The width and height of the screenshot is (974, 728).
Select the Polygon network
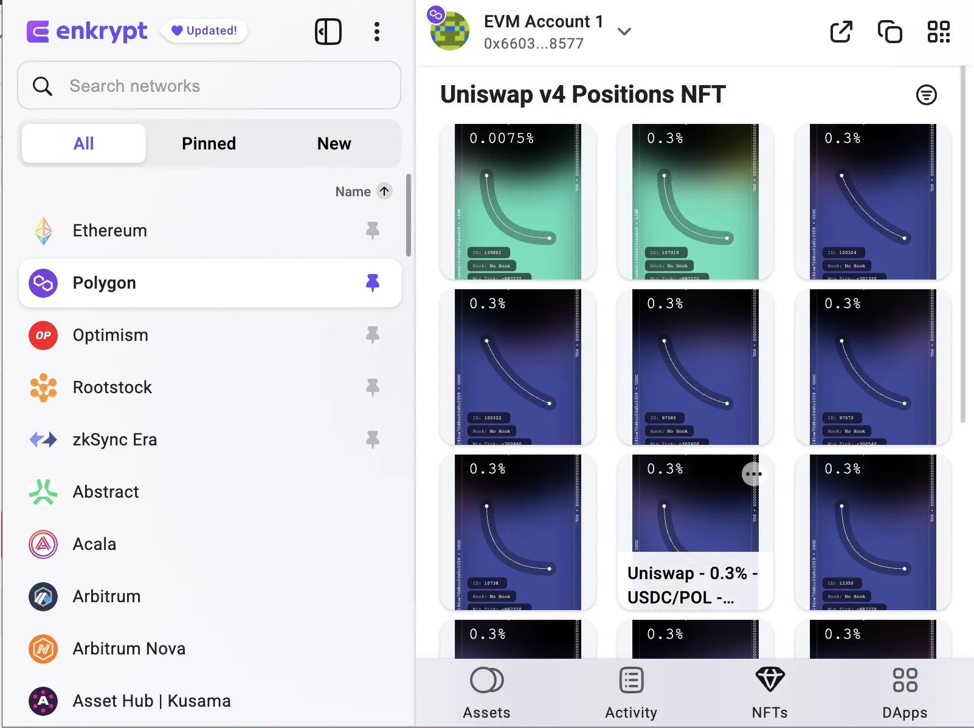pyautogui.click(x=210, y=283)
